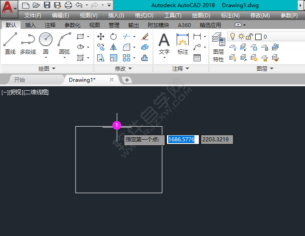Select the Fillet tool icon
305x236 pixels.
(127, 47)
